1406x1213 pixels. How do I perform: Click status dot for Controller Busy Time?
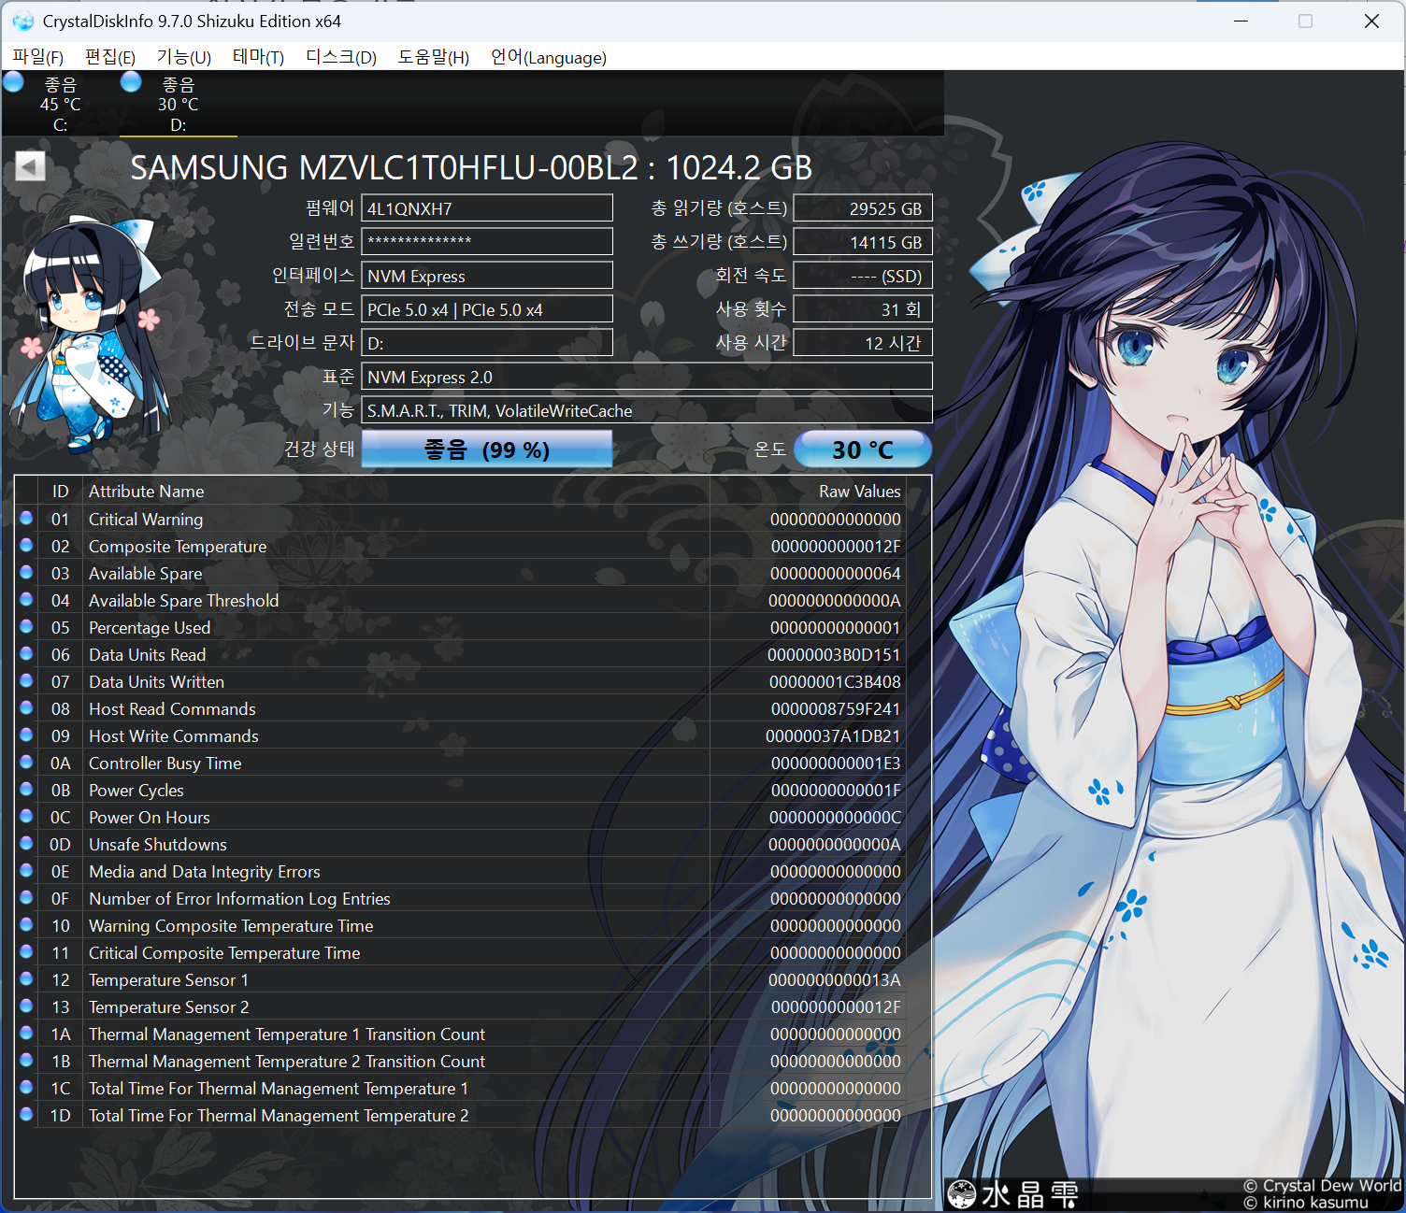click(26, 762)
